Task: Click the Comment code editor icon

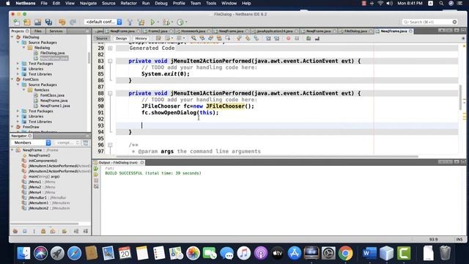Action: pyautogui.click(x=309, y=38)
